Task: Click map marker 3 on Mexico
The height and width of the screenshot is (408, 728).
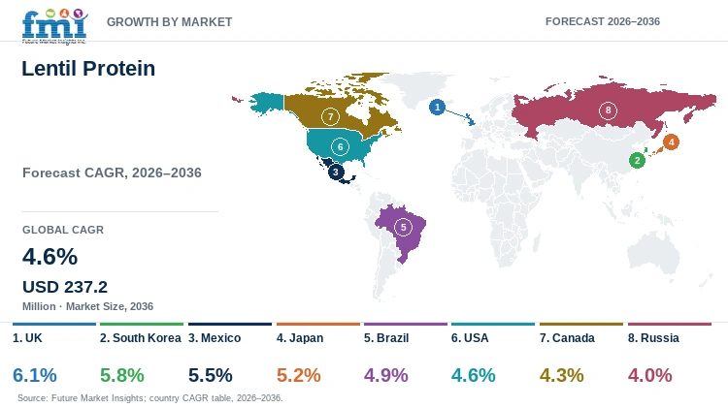Action: pyautogui.click(x=336, y=172)
